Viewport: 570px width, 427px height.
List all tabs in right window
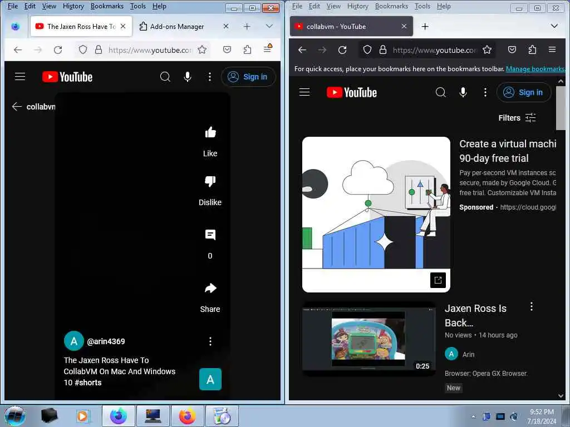point(554,26)
